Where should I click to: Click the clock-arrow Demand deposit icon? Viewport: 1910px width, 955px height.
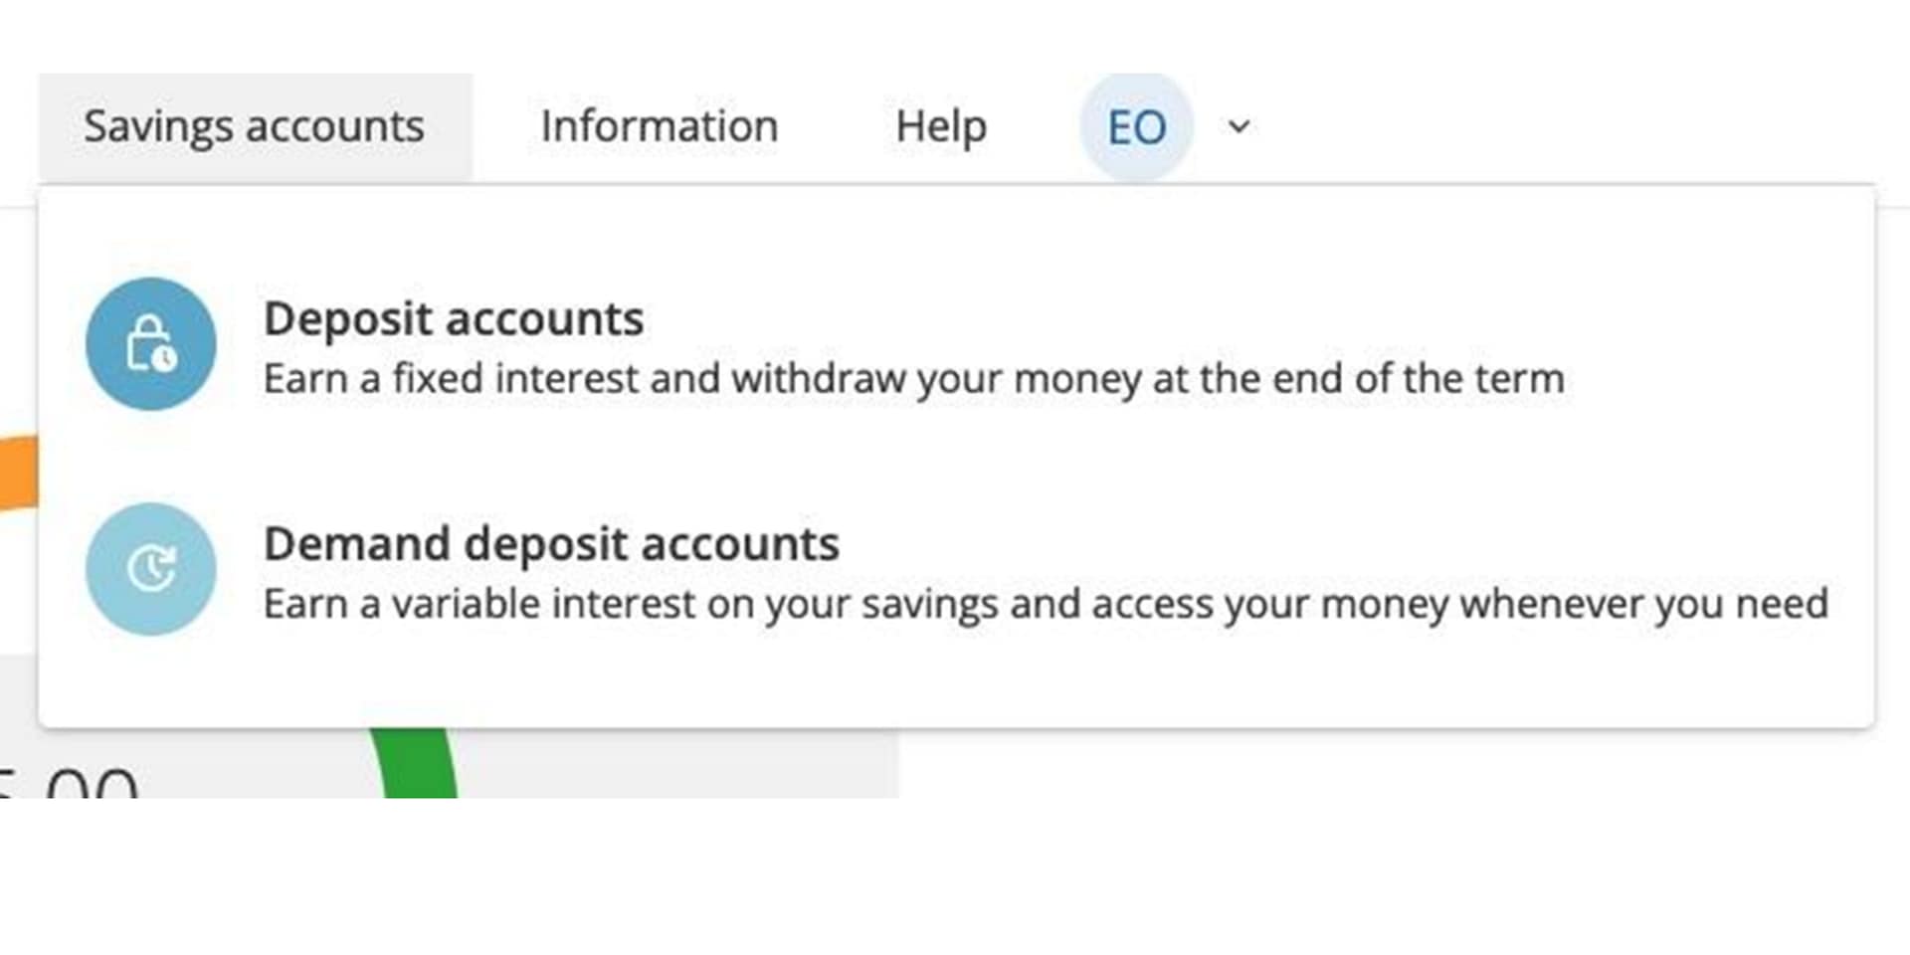150,569
